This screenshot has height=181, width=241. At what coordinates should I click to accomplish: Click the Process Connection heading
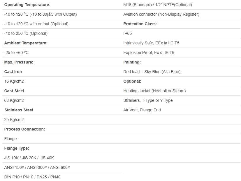(24, 129)
